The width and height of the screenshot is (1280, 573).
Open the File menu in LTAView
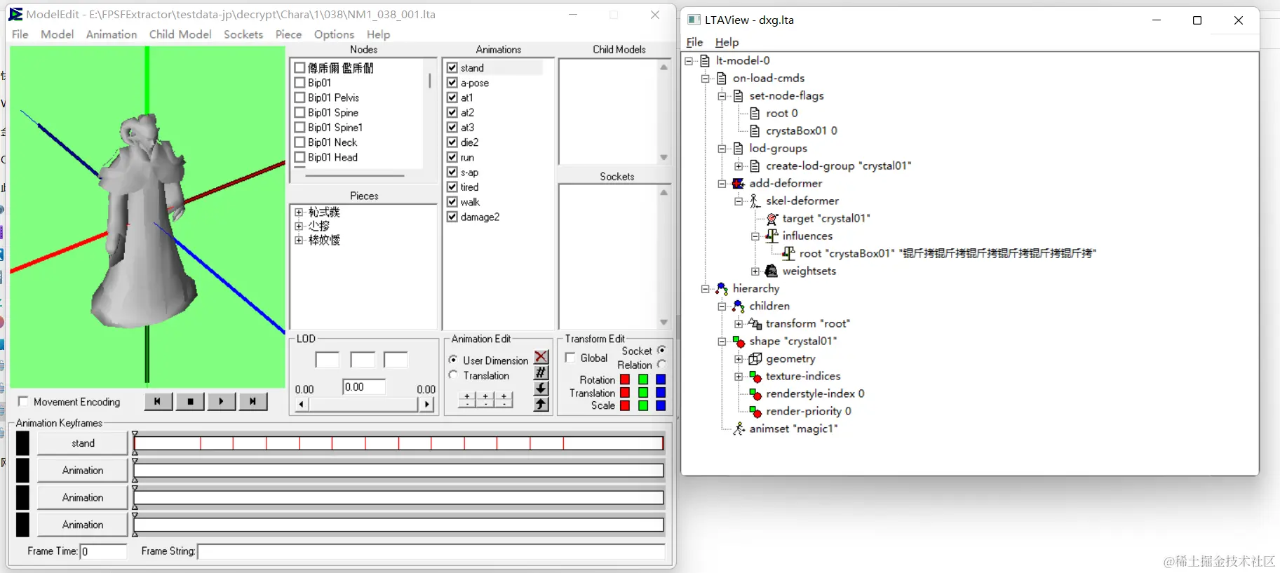point(694,42)
